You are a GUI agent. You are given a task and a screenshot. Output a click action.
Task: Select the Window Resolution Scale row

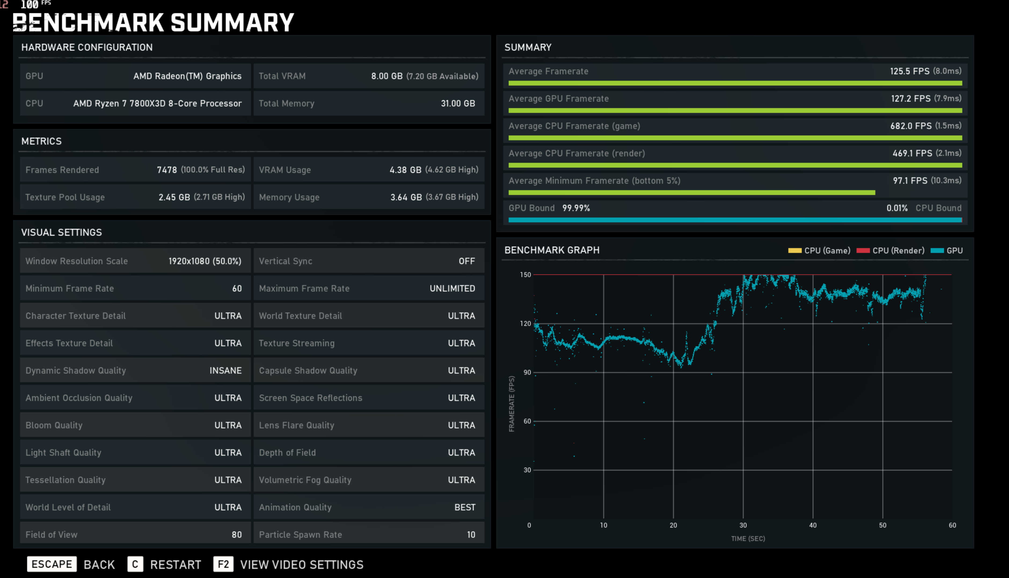(x=136, y=261)
